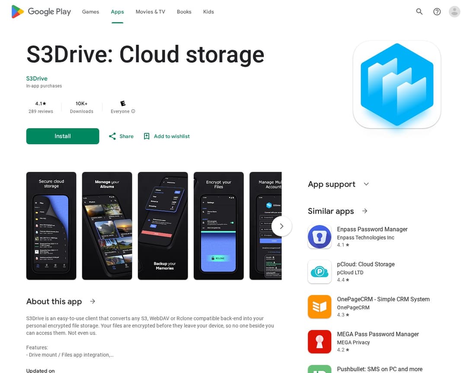Open Pushbullet: SMS on PC listing
Screen dimensions: 467x373
(380, 369)
